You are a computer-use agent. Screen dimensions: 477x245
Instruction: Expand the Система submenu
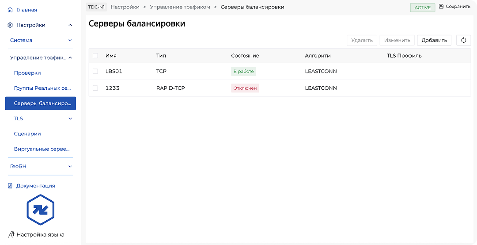70,40
